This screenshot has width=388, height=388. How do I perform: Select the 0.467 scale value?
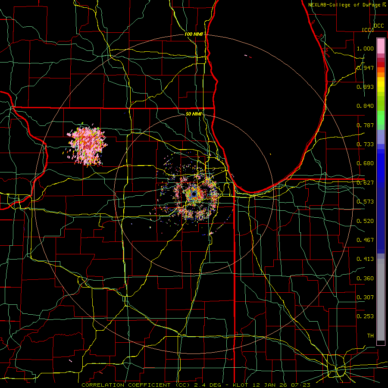coord(365,240)
